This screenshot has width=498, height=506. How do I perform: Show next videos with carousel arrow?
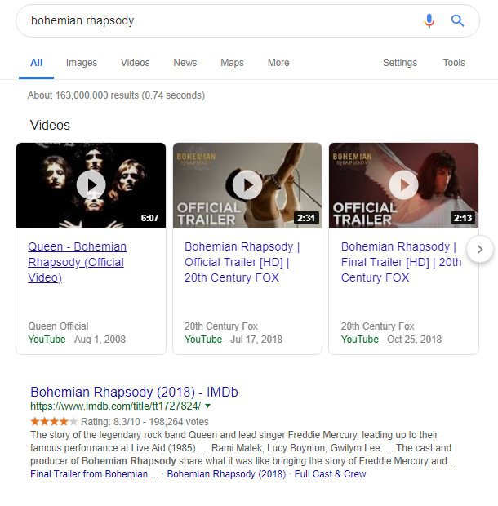[x=479, y=249]
